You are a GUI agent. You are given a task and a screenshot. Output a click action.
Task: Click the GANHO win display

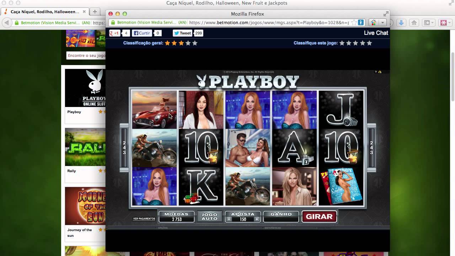click(281, 217)
